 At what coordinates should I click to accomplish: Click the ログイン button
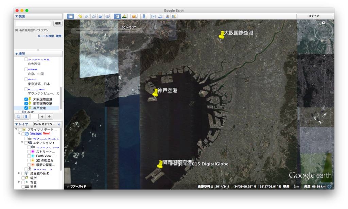315,16
